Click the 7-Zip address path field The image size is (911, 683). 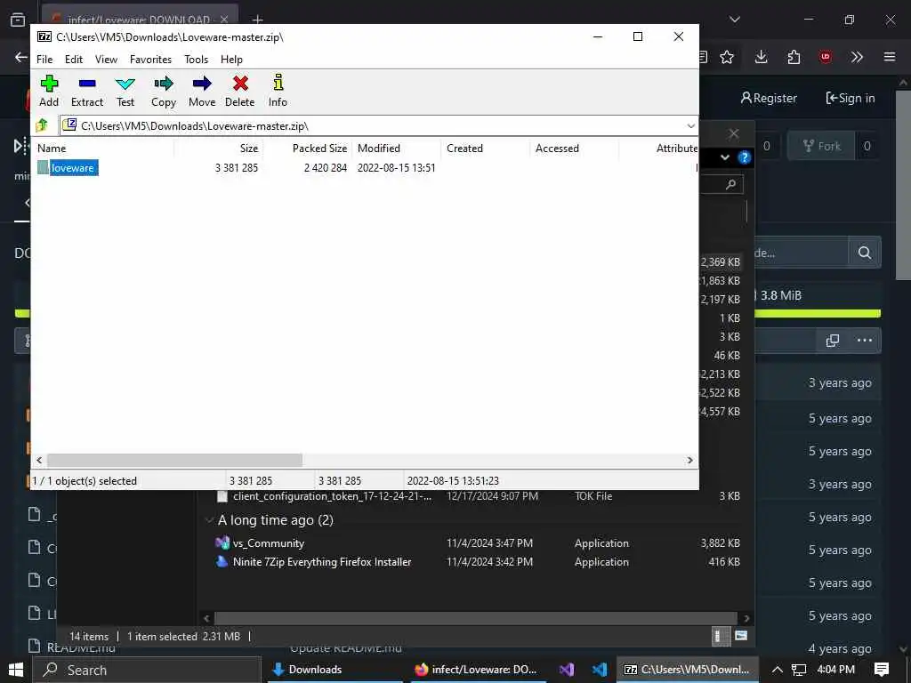pos(372,126)
